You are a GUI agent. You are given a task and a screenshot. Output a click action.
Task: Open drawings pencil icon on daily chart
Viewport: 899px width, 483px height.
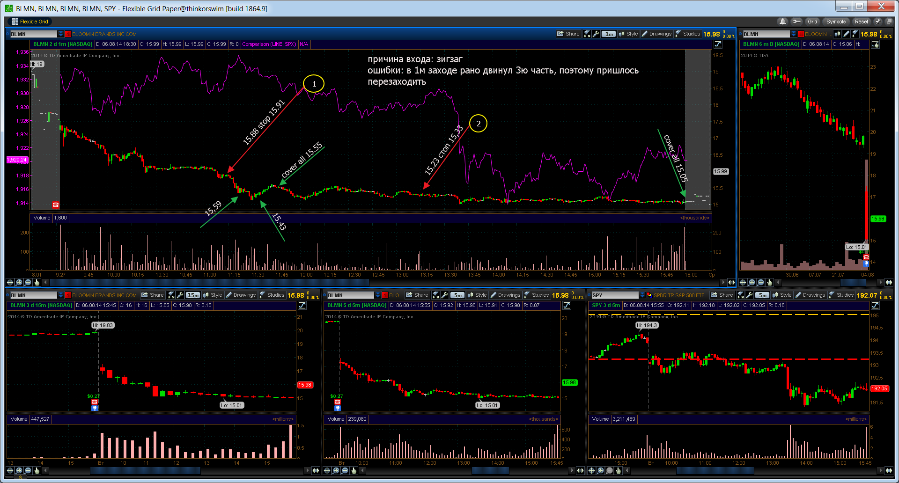[846, 34]
